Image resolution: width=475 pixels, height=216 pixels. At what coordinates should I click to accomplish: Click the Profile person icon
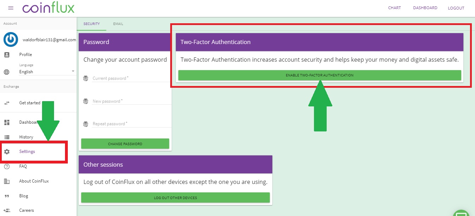click(7, 55)
